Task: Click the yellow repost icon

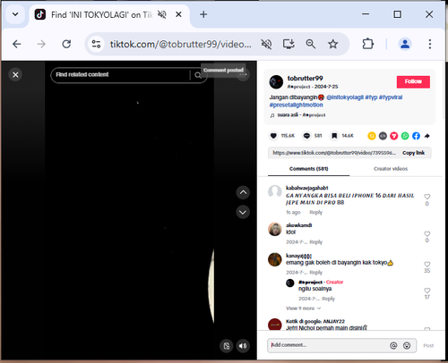Action: [x=372, y=136]
